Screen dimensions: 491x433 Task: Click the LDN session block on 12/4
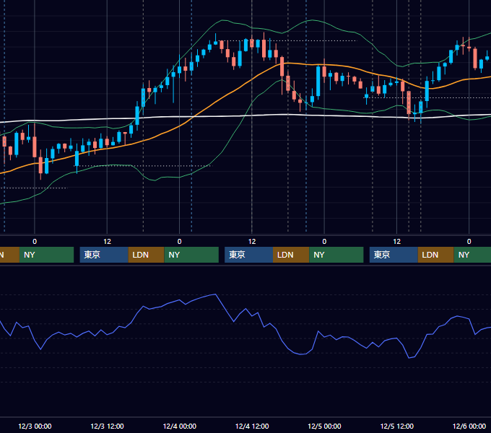[x=291, y=255]
